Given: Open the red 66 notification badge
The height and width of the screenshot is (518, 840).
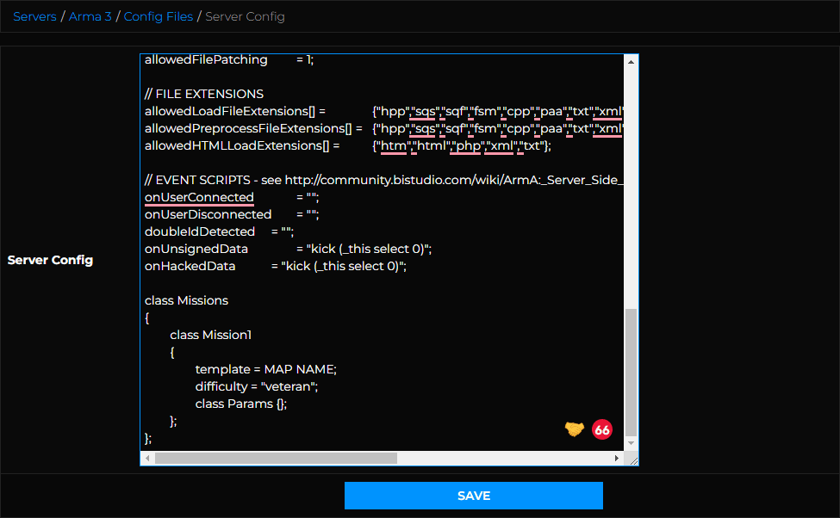Looking at the screenshot, I should coord(602,429).
